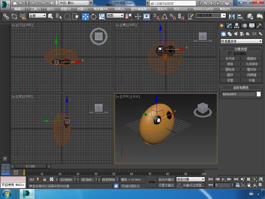Image resolution: width=265 pixels, height=199 pixels.
Task: Open the 标准基本体 primitive type dropdown
Action: pos(241,41)
